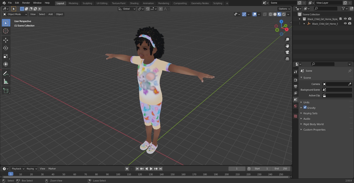354x183 pixels.
Task: Open the Add menu in viewport header
Action: 51,14
